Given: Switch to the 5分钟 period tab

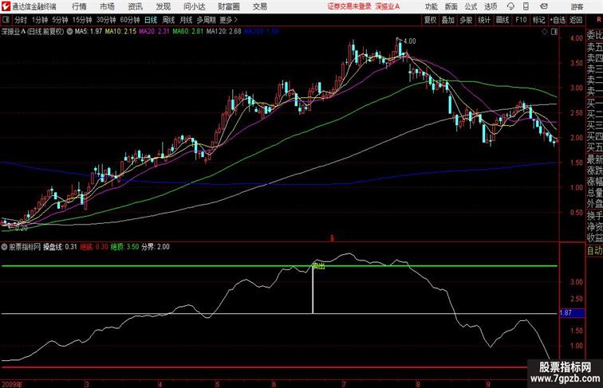Looking at the screenshot, I should tap(60, 20).
